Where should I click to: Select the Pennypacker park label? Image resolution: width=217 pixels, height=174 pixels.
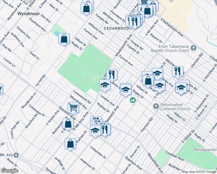coord(205,150)
